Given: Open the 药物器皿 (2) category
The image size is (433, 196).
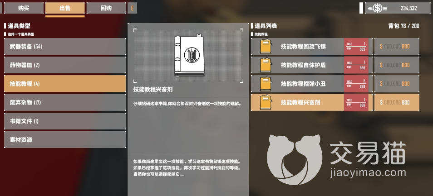Looking at the screenshot, I should 65,65.
